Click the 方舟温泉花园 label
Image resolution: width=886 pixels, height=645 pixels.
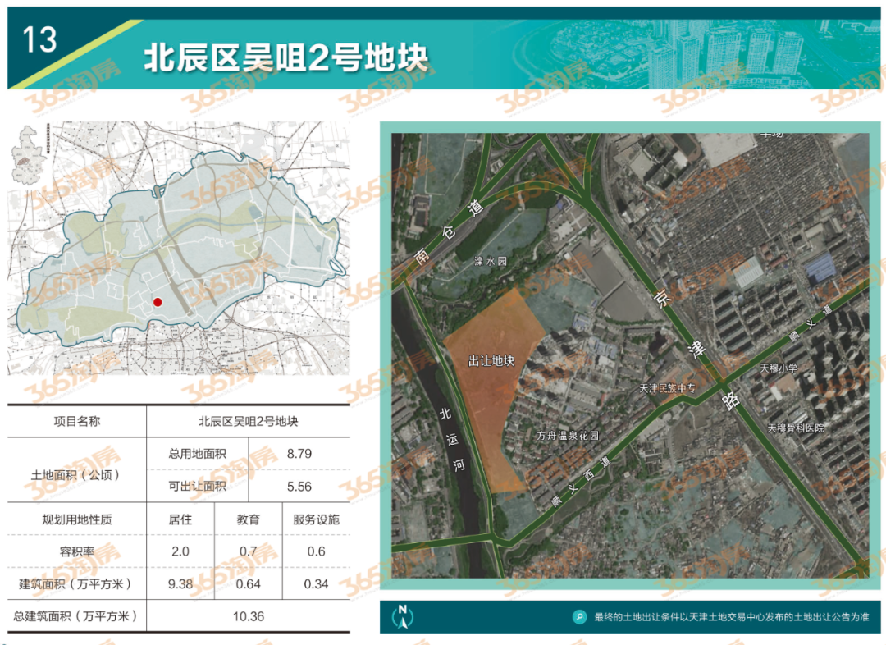pyautogui.click(x=568, y=435)
